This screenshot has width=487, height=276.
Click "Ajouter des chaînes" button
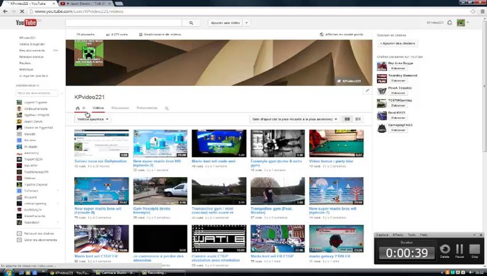pyautogui.click(x=397, y=44)
